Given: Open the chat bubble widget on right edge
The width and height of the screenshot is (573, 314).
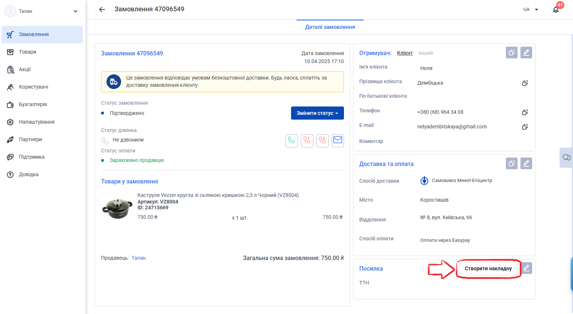Looking at the screenshot, I should 566,158.
